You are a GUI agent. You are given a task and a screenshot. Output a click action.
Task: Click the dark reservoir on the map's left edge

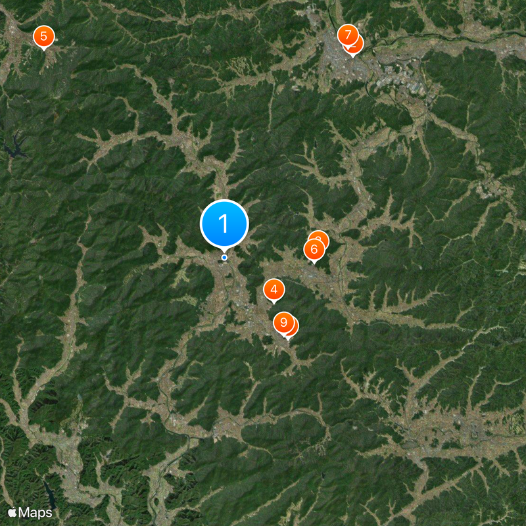click(13, 146)
